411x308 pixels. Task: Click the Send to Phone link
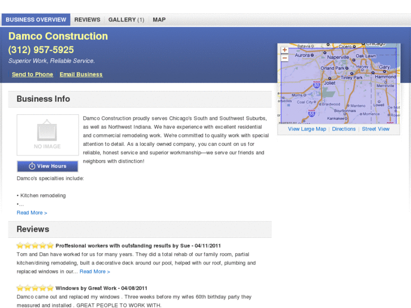pyautogui.click(x=32, y=75)
